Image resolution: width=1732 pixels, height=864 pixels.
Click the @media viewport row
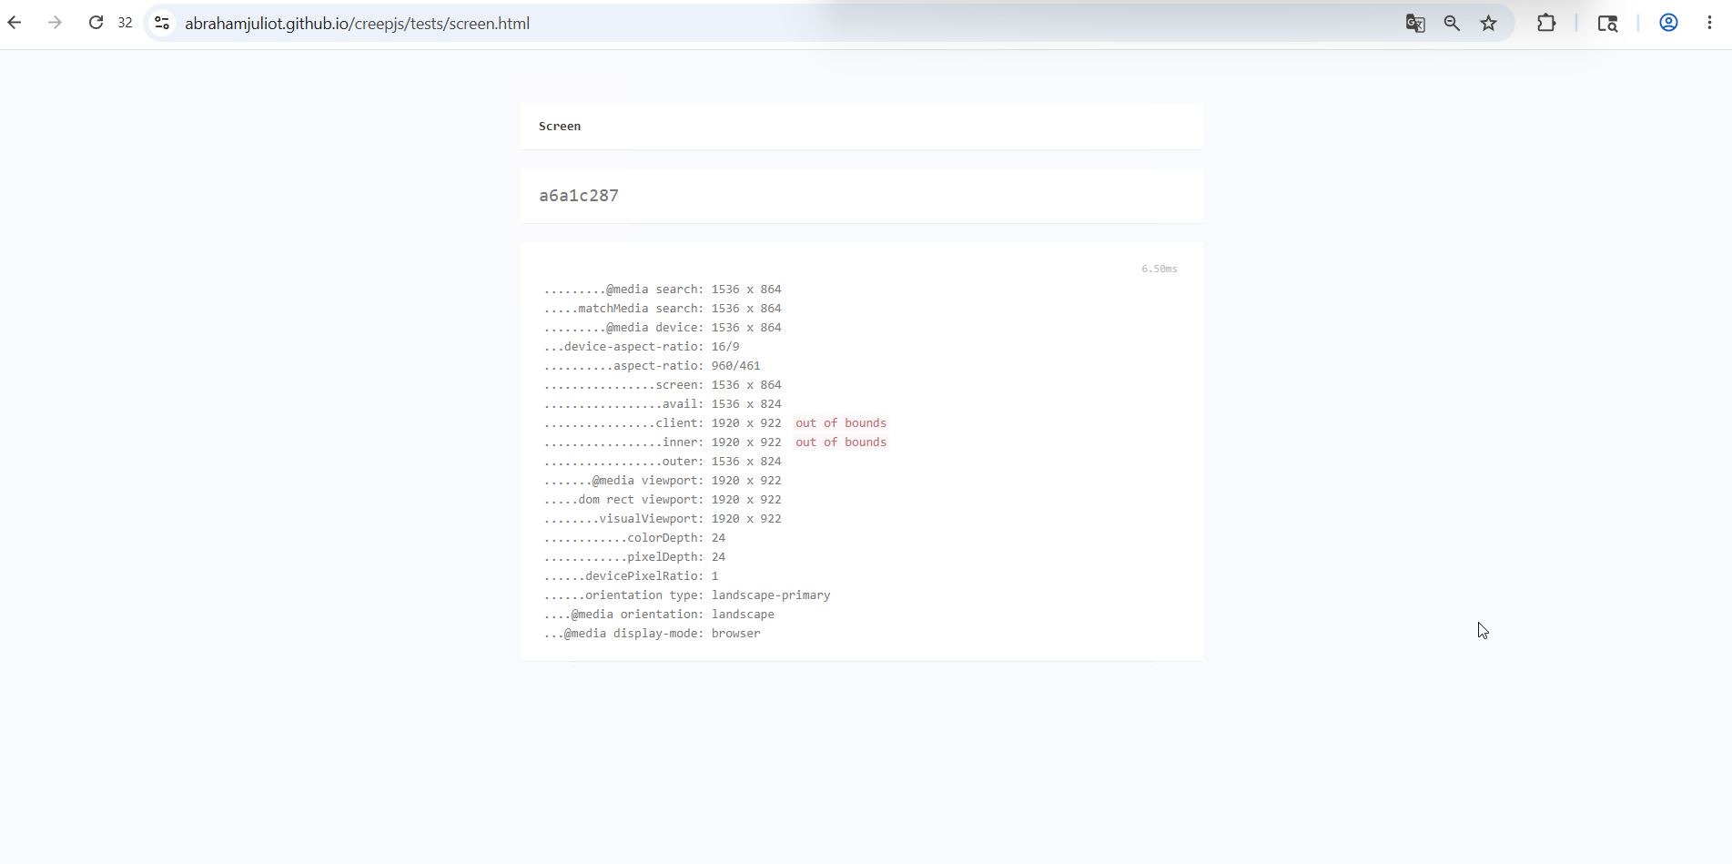(663, 481)
